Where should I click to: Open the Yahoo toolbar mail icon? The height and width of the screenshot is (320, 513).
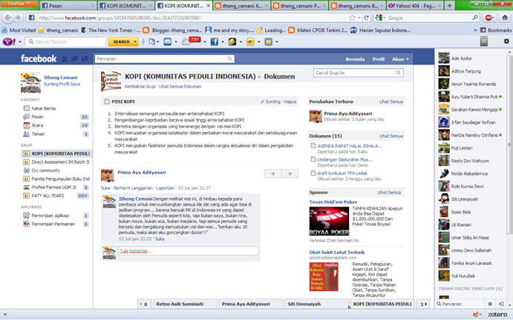pos(168,41)
